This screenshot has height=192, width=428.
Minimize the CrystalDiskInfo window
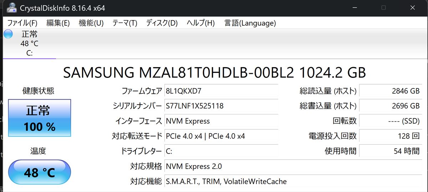tap(355, 7)
